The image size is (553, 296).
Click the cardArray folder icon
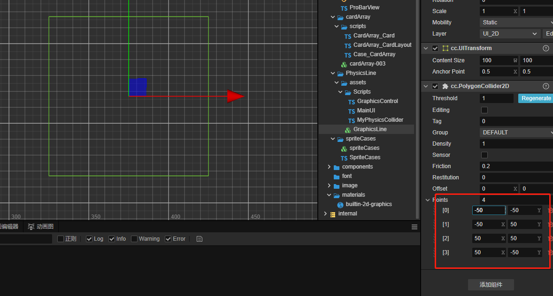coord(340,17)
